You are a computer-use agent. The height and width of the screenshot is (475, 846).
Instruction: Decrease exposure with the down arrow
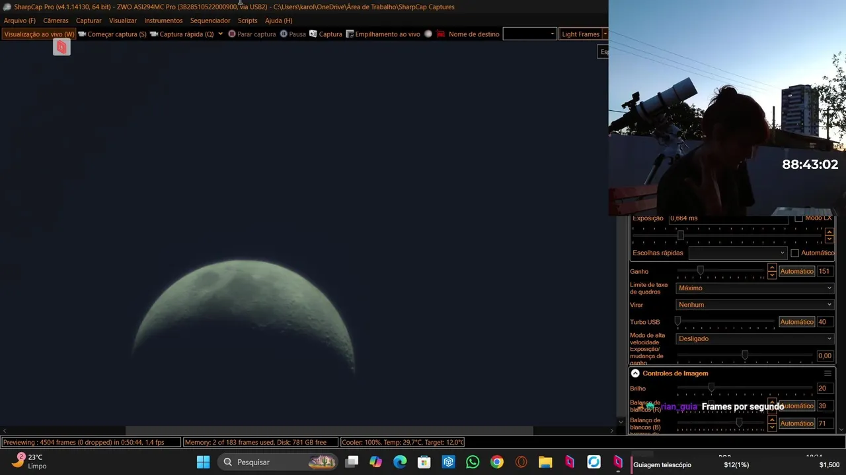coord(829,239)
